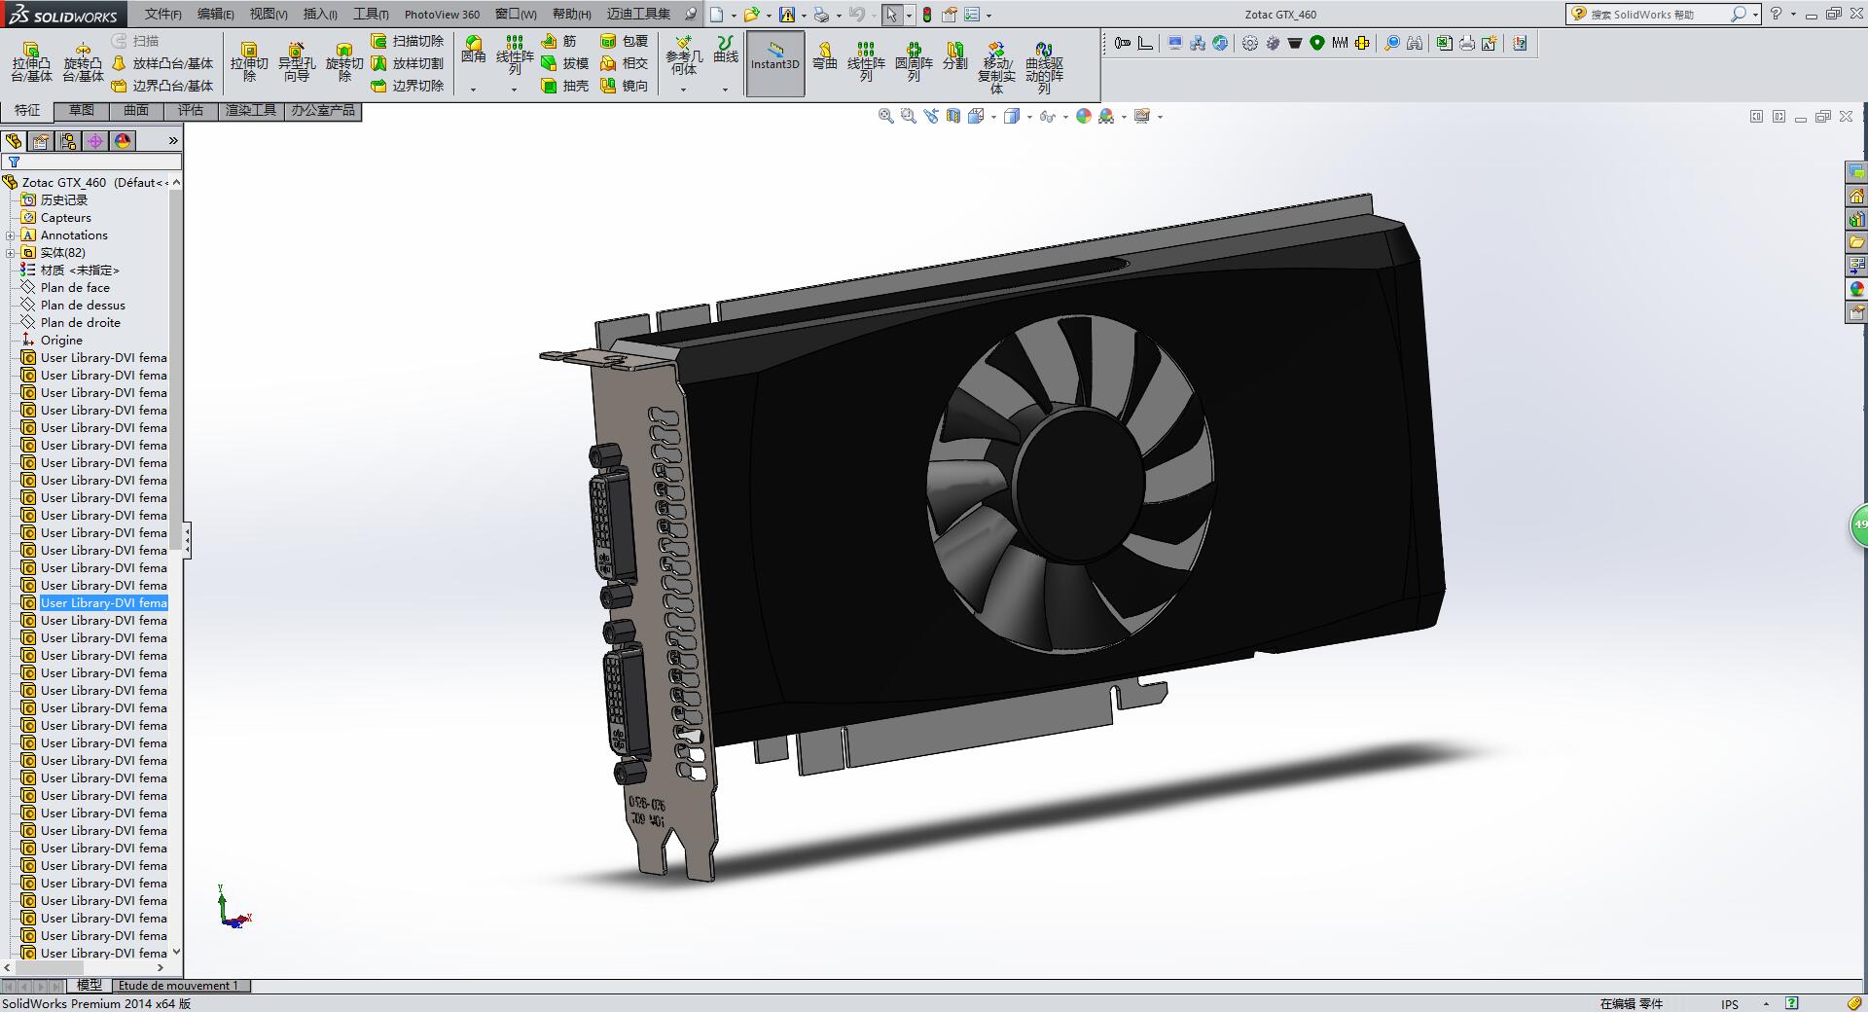Select 材质 <未指定> material item
The image size is (1868, 1012).
tap(80, 271)
